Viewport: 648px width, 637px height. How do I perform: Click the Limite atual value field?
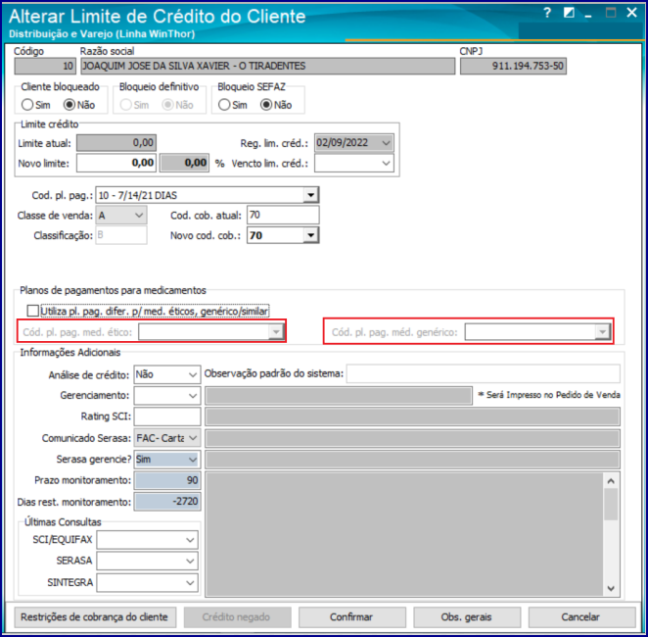[x=116, y=143]
